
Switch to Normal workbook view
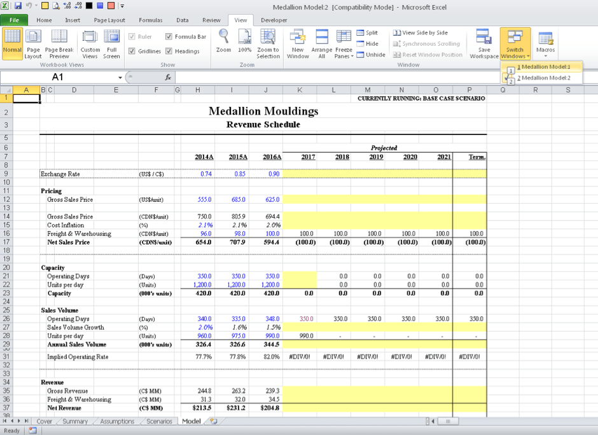coord(12,43)
